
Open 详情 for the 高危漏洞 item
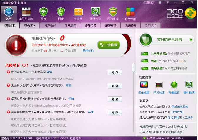tap(49, 72)
